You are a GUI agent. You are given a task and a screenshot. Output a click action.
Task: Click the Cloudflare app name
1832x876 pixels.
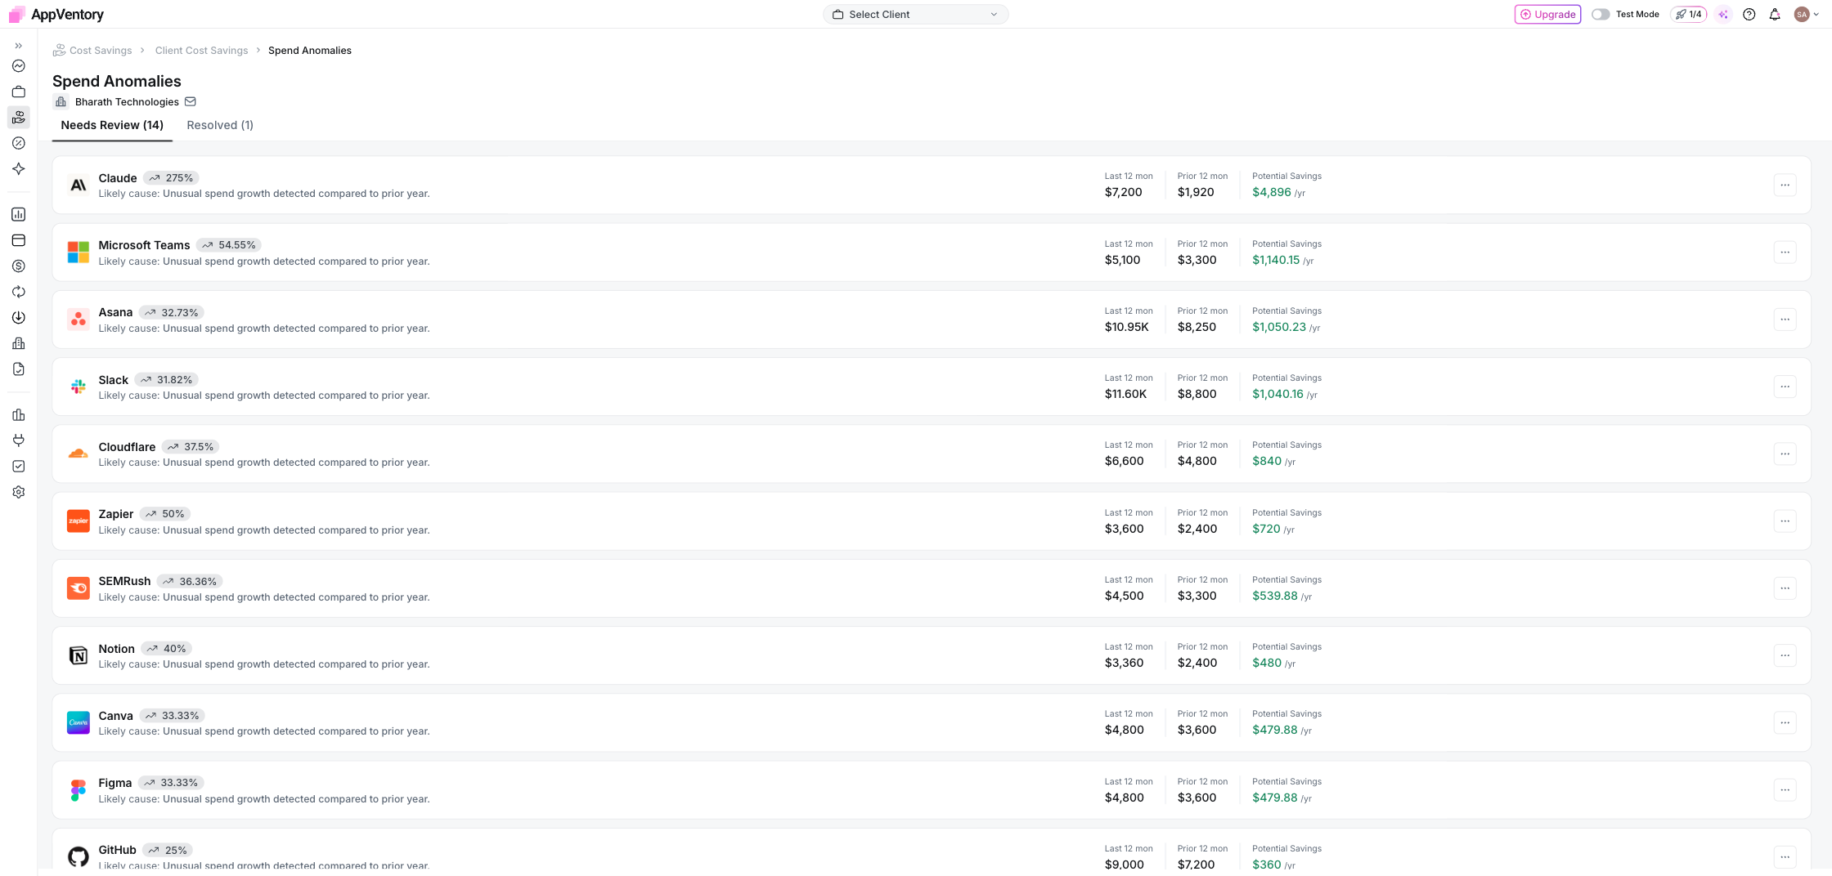pos(127,447)
